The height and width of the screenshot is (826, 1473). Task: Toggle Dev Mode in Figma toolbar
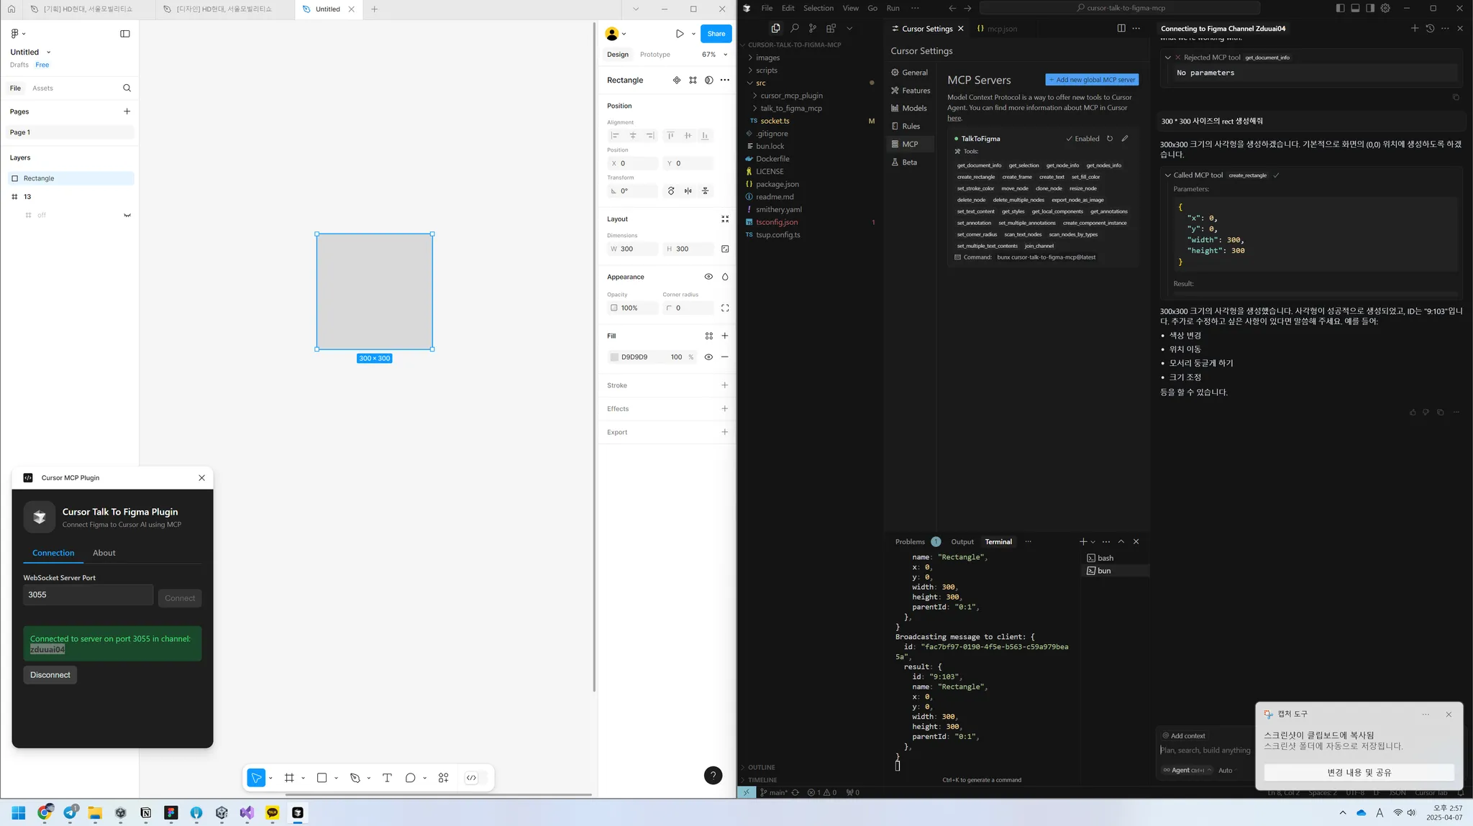pos(472,778)
